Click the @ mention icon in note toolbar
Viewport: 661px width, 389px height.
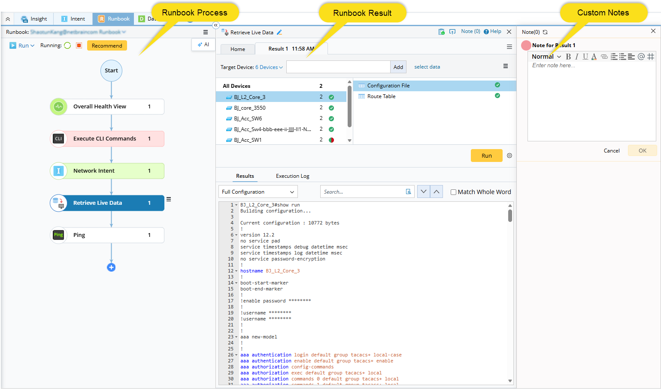tap(641, 57)
